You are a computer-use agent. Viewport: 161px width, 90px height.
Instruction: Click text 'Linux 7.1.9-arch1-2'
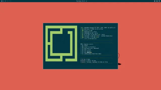point(90,47)
